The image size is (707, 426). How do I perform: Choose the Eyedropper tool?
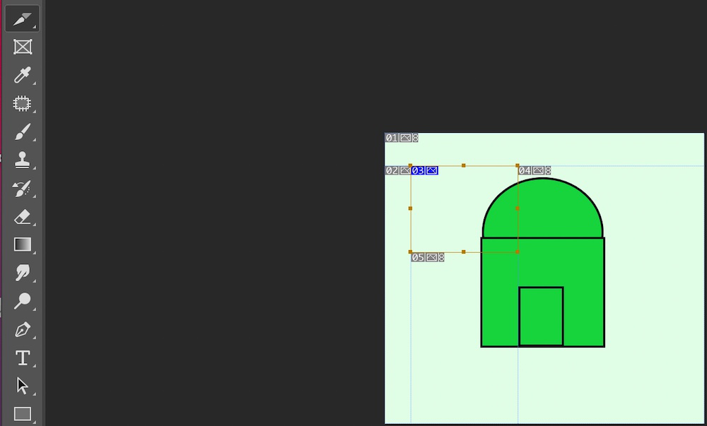pyautogui.click(x=22, y=75)
